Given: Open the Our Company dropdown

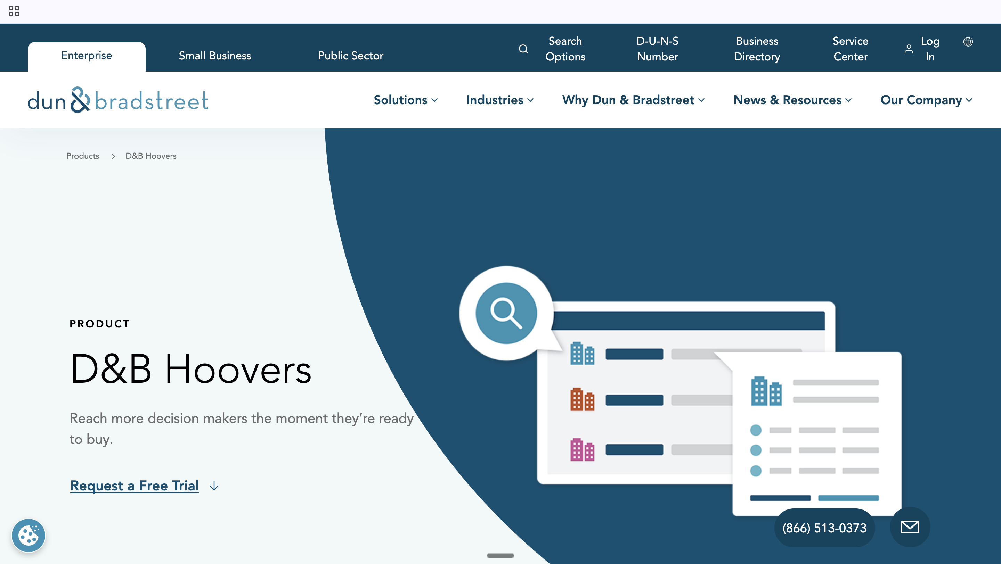Looking at the screenshot, I should tap(926, 100).
